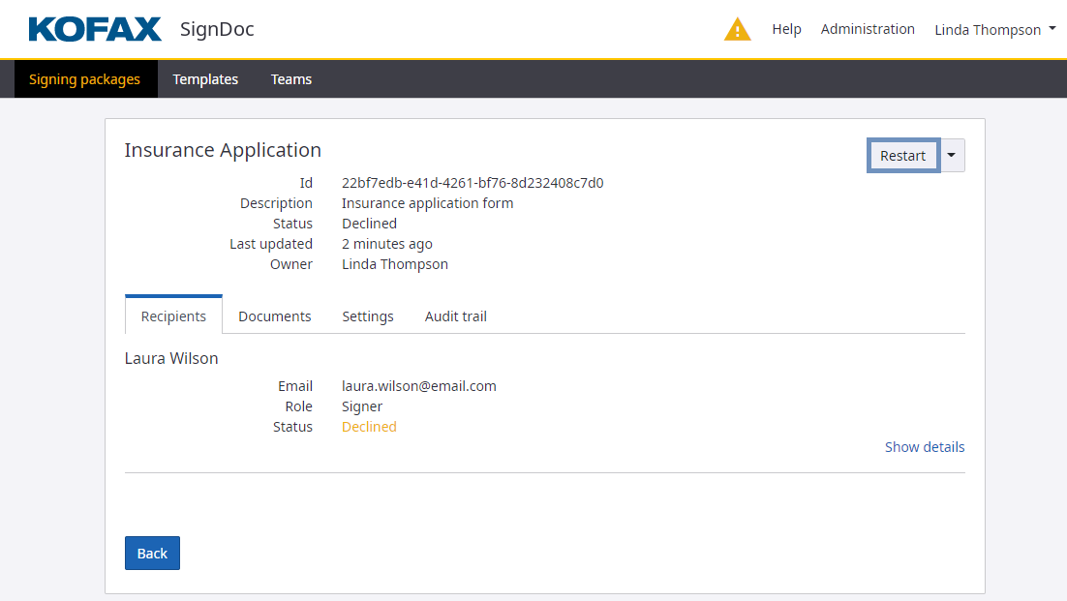Open the package Settings tab
1067x601 pixels.
coord(368,316)
